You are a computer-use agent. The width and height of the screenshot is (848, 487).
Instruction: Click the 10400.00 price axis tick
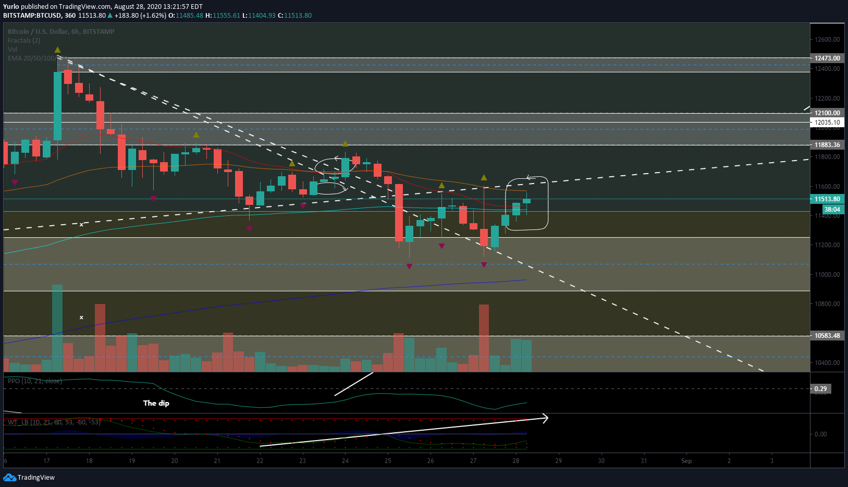pyautogui.click(x=828, y=363)
